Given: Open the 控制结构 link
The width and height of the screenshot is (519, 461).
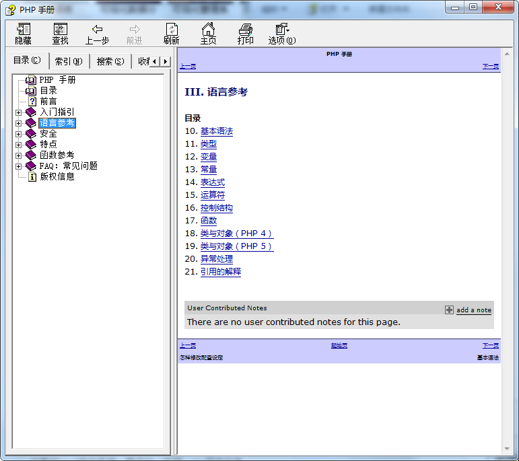Looking at the screenshot, I should [x=216, y=208].
